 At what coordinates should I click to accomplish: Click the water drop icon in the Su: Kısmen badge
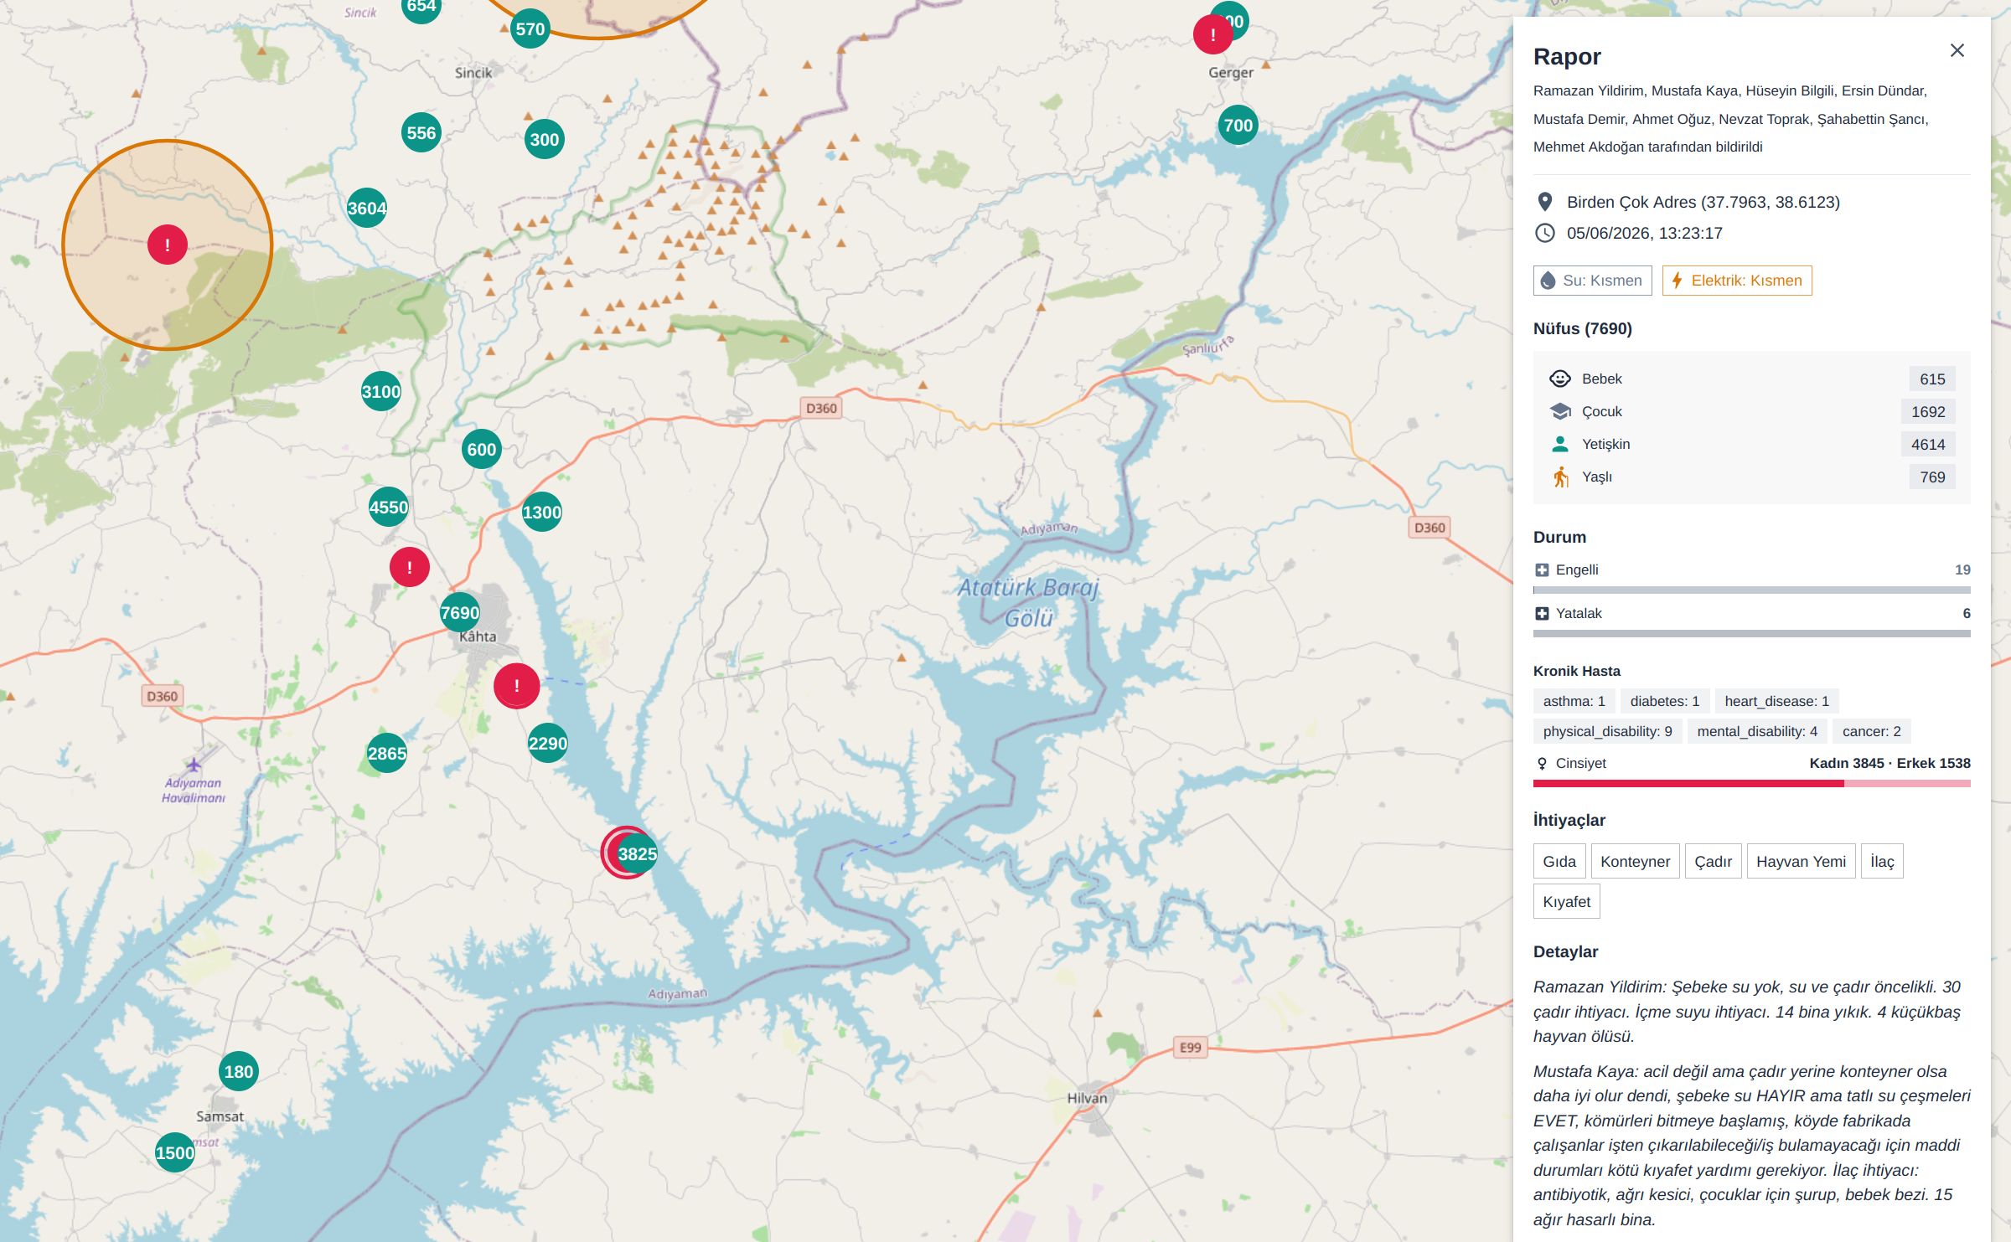(1548, 281)
